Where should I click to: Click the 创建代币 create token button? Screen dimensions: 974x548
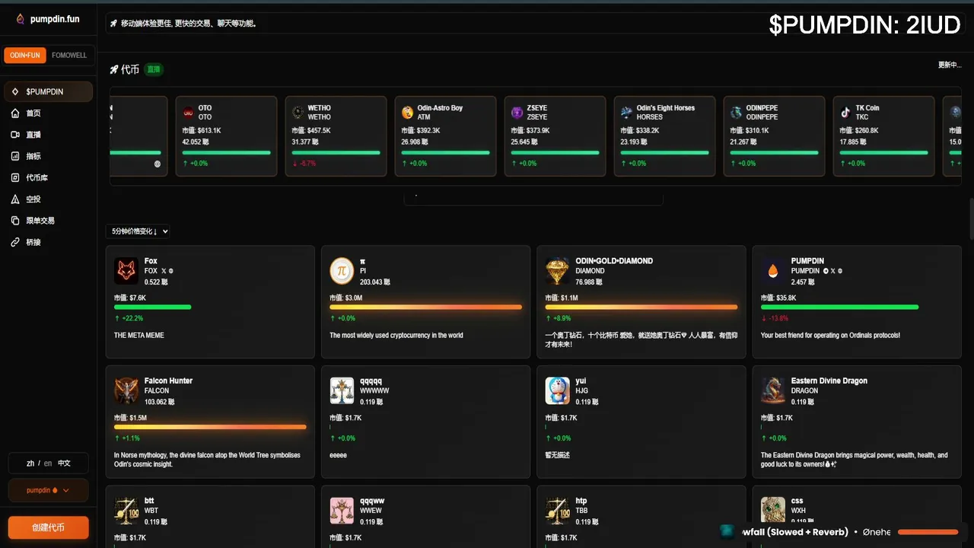point(48,527)
